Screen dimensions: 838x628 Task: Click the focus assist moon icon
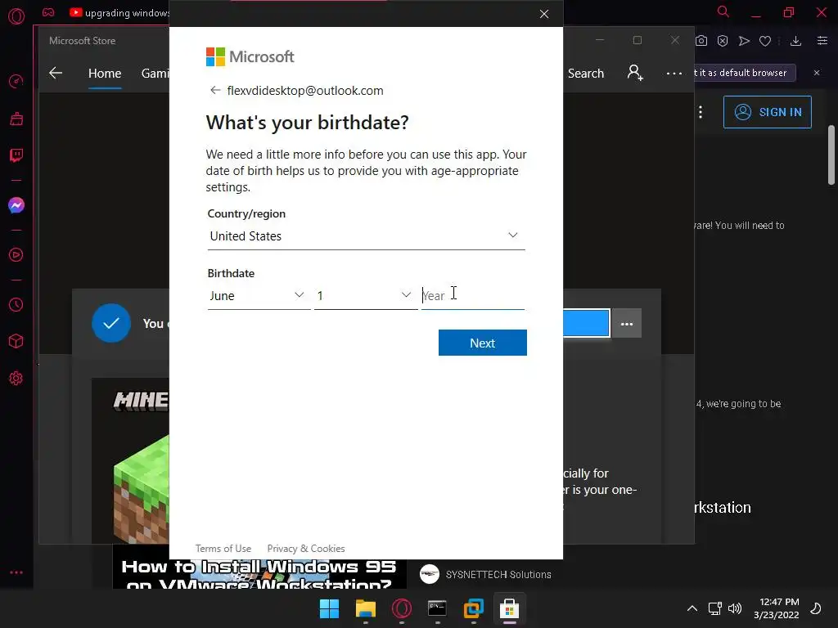click(x=816, y=608)
